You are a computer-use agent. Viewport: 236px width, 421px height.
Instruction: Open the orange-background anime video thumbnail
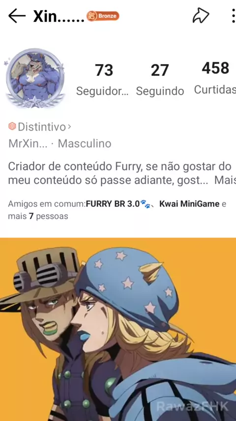click(118, 329)
